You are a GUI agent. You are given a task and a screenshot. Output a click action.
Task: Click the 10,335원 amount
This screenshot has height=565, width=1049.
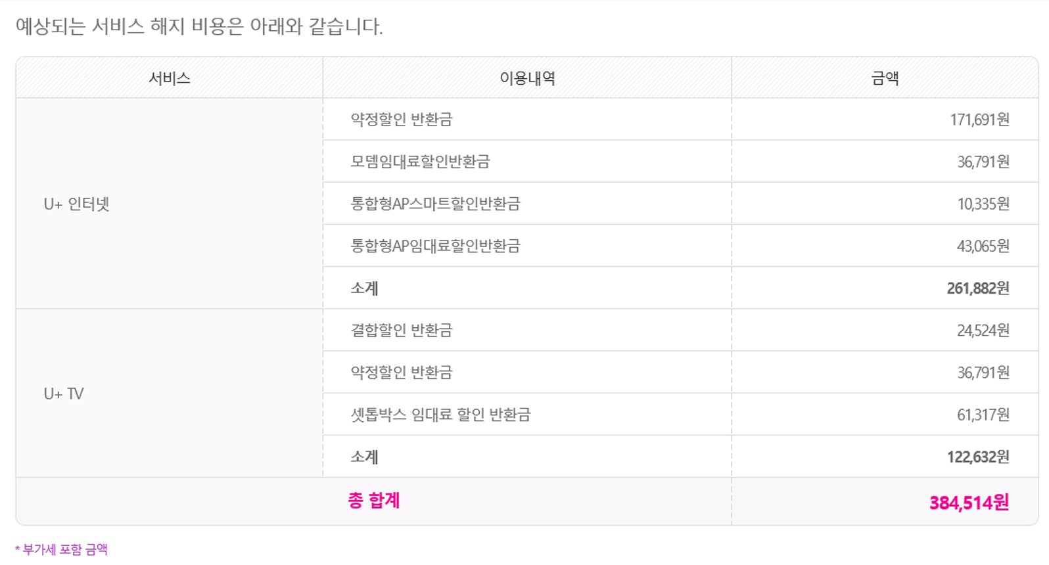(983, 204)
